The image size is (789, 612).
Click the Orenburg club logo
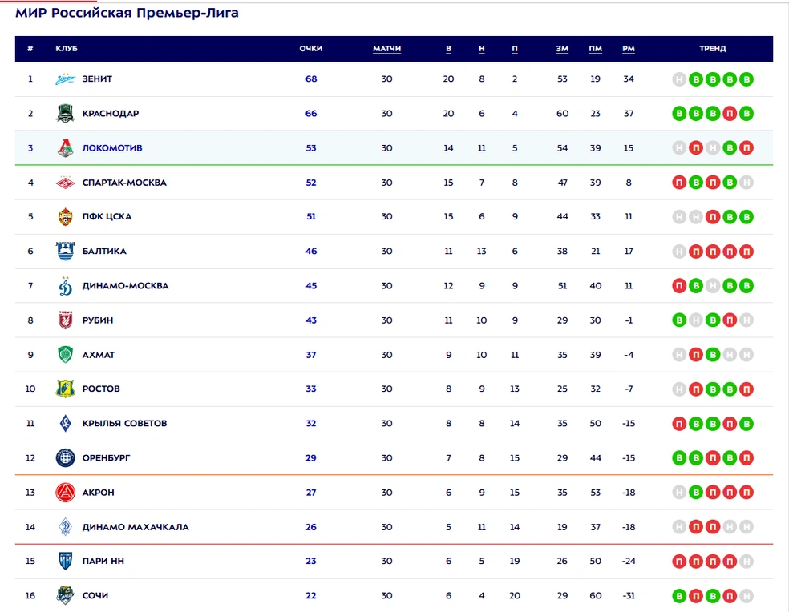point(66,458)
